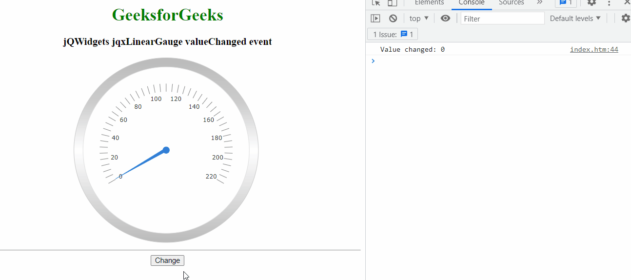Screen dimensions: 631x280
Task: Open the DevTools three-dot menu
Action: tap(609, 2)
